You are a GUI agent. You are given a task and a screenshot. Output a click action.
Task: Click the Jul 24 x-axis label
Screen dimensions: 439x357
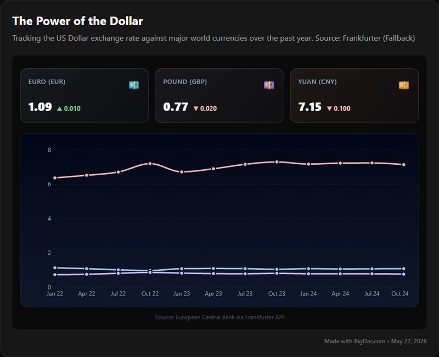click(x=372, y=294)
